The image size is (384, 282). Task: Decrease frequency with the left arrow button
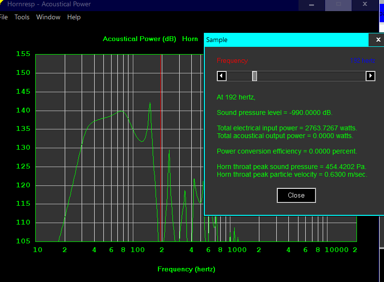[x=222, y=76]
